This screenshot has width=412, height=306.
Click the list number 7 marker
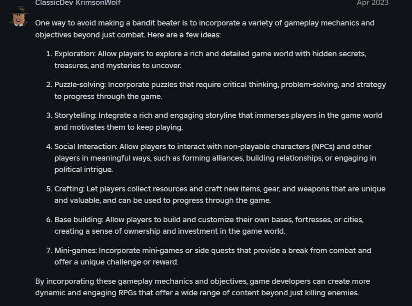pos(49,251)
